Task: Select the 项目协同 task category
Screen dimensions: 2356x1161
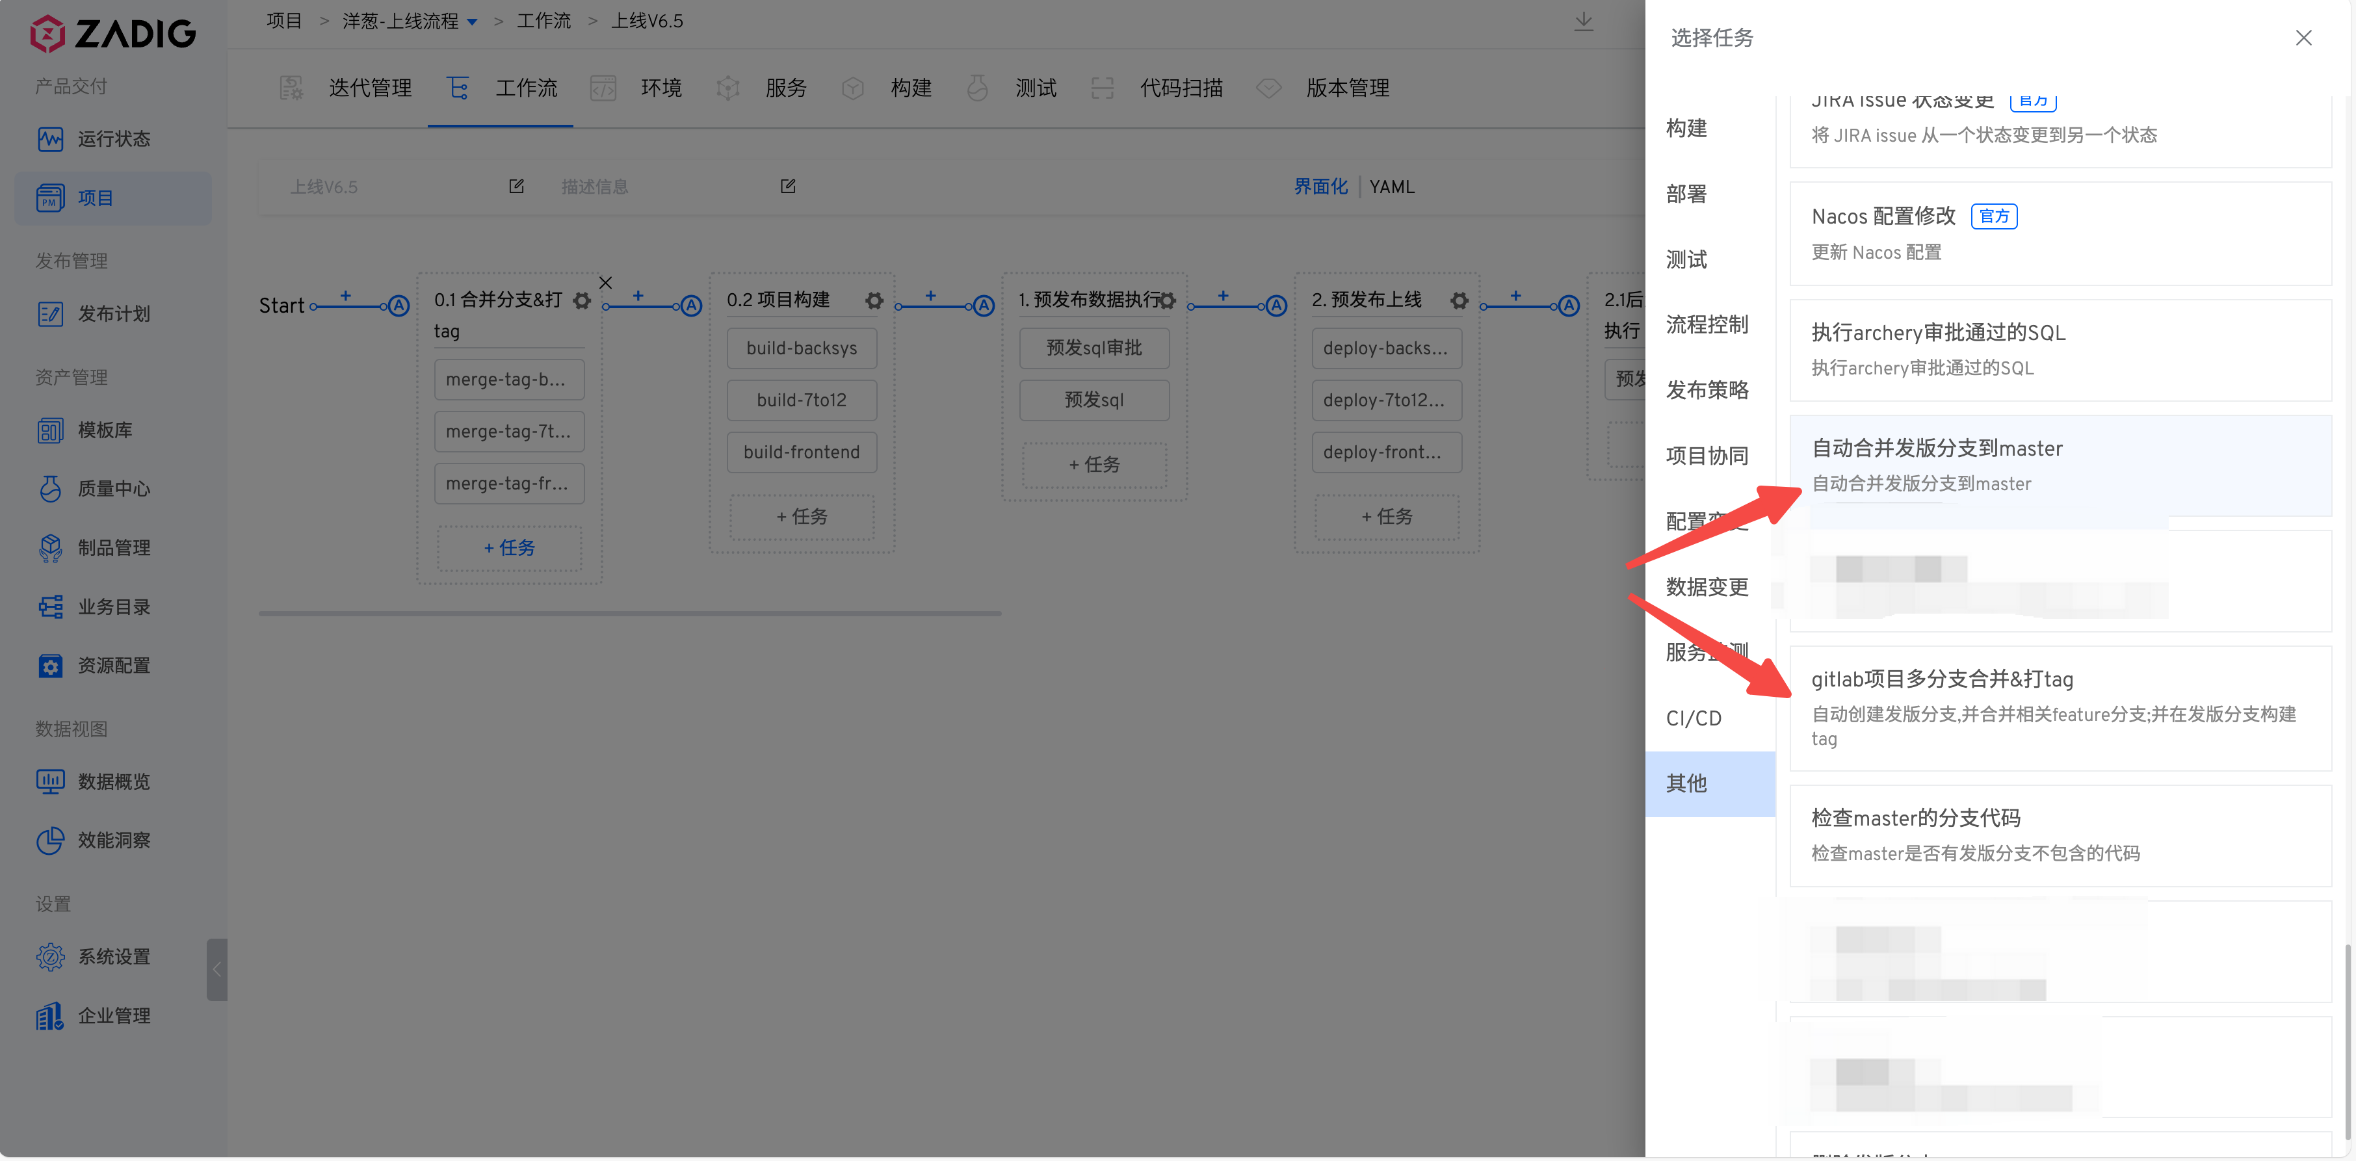Action: (1709, 456)
